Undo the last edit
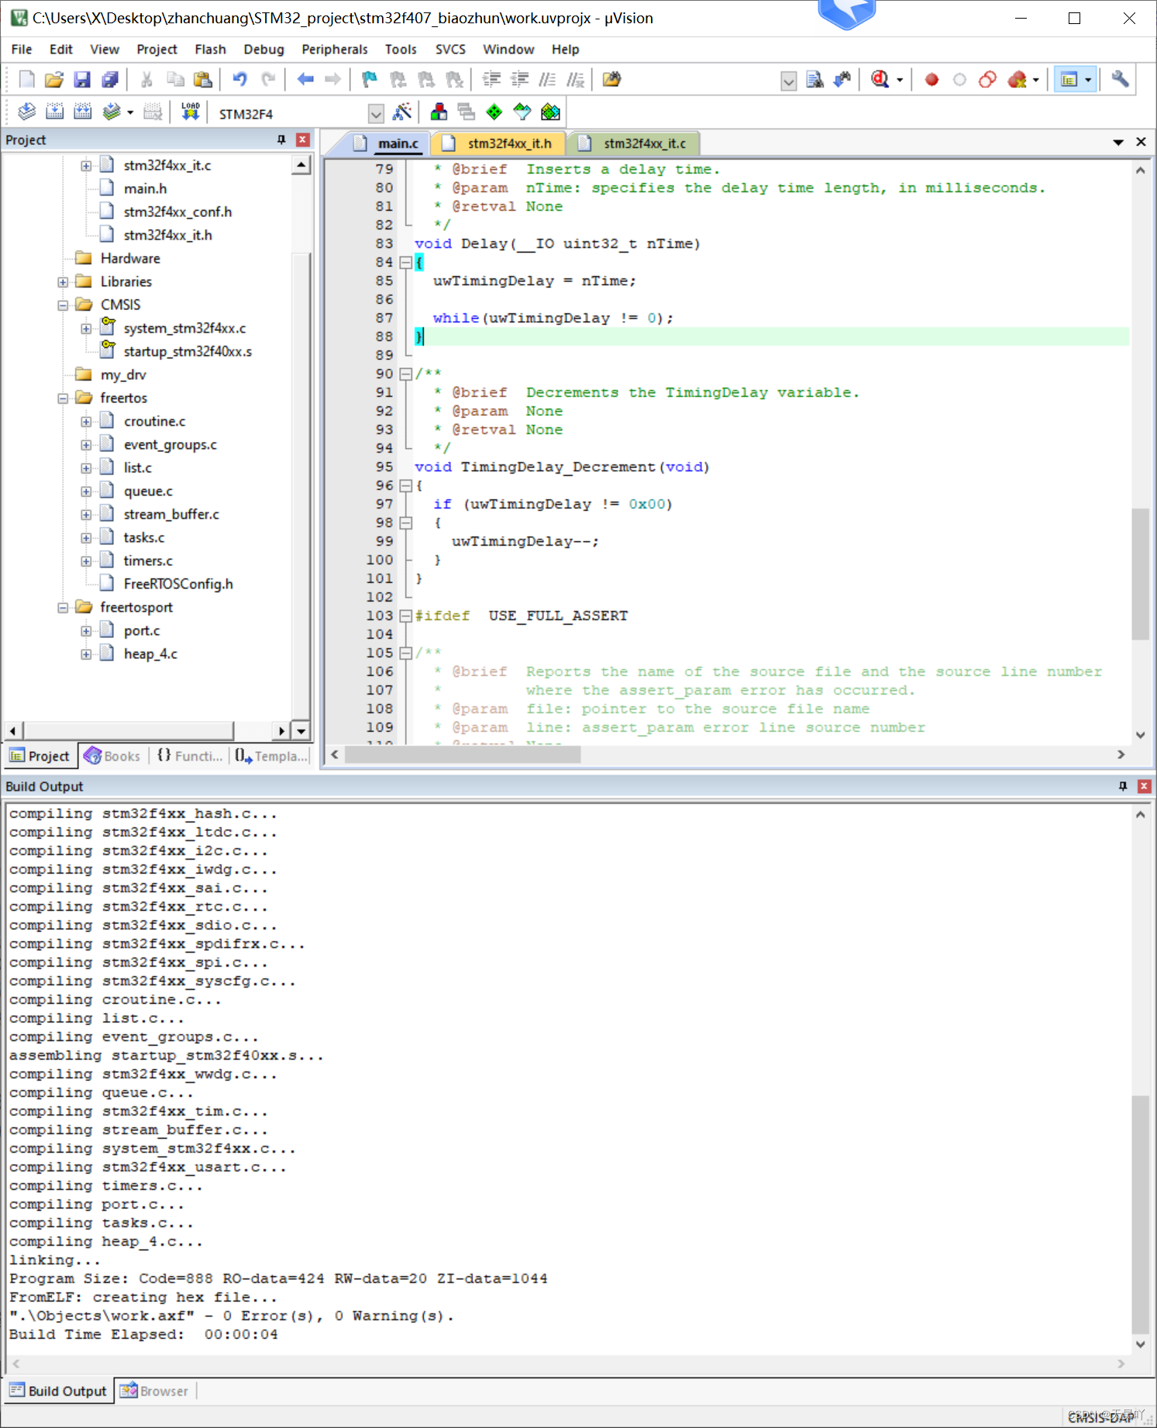 (x=239, y=79)
